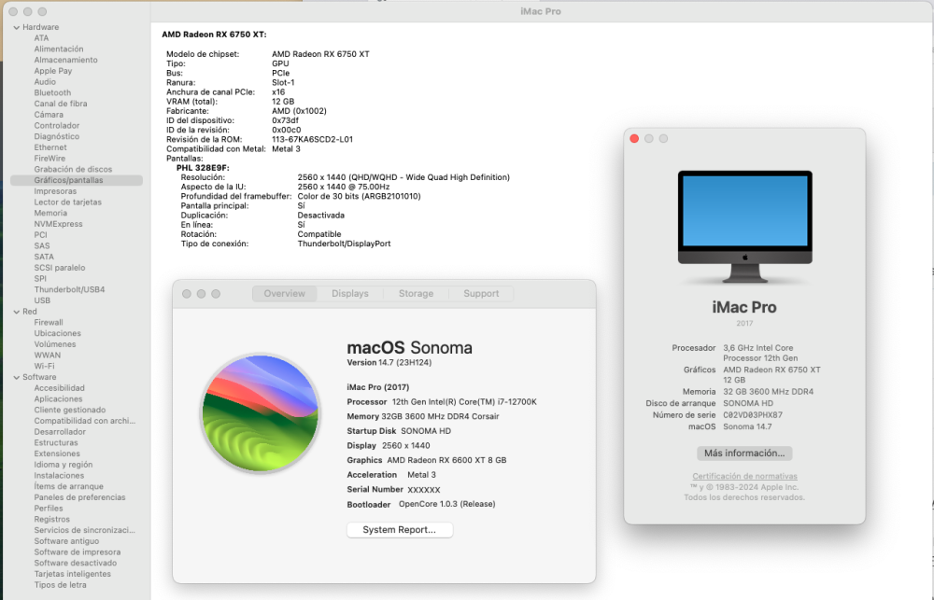This screenshot has width=934, height=600.
Task: Select NVMExpress in the sidebar
Action: pos(58,224)
